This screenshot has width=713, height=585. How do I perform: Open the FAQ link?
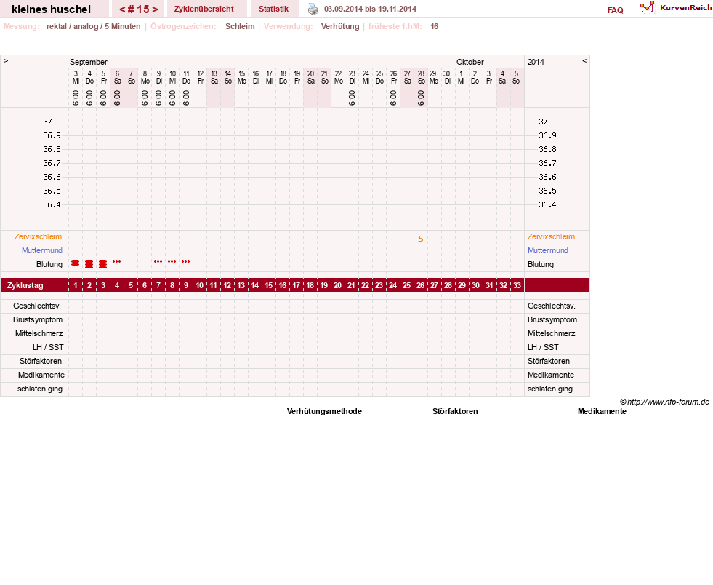615,10
